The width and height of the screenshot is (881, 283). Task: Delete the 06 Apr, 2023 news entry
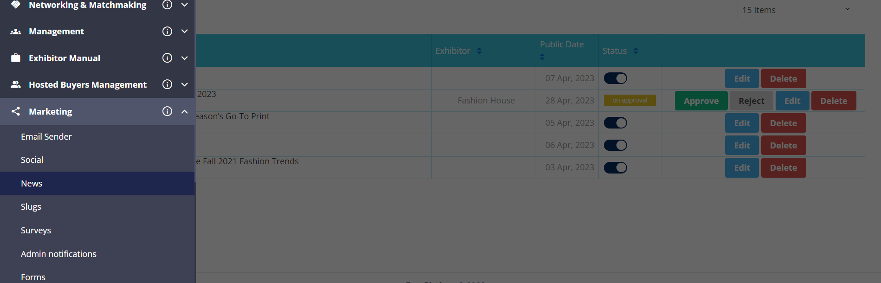pyautogui.click(x=784, y=145)
